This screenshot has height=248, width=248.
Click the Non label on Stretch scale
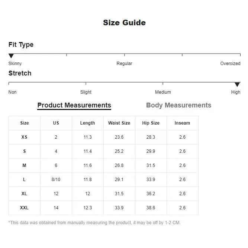coord(13,92)
